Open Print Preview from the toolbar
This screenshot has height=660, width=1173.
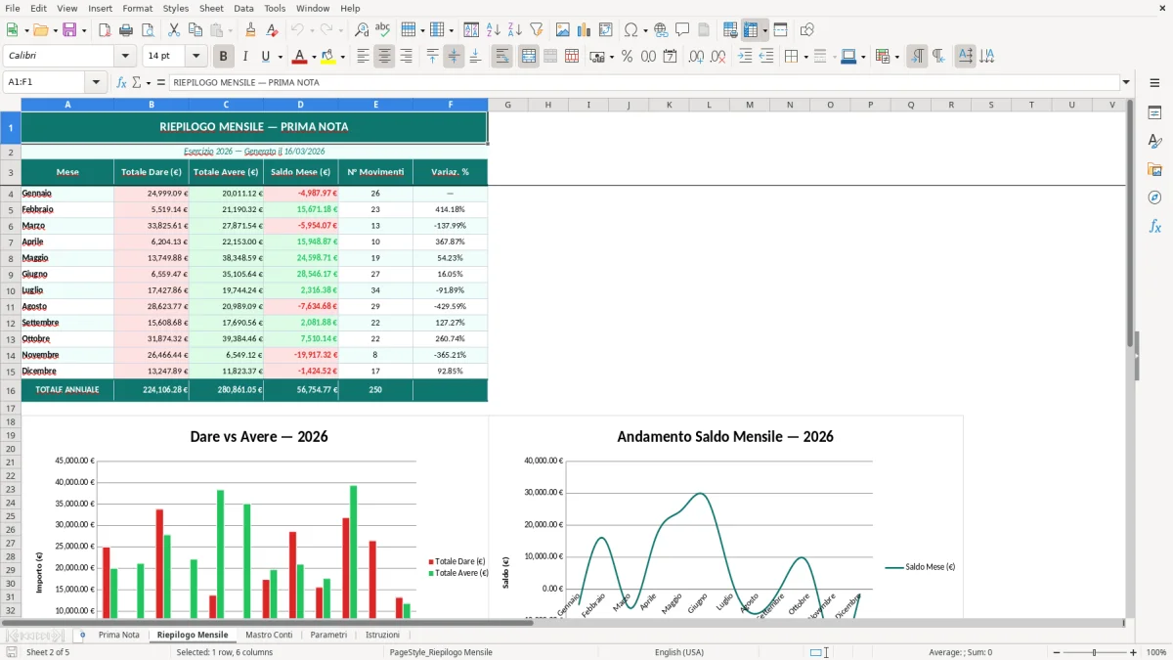click(x=147, y=30)
